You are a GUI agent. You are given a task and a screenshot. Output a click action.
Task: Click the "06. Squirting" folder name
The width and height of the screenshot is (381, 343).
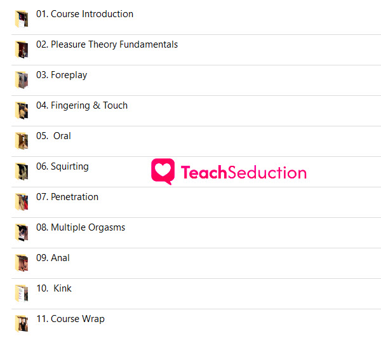tap(62, 166)
